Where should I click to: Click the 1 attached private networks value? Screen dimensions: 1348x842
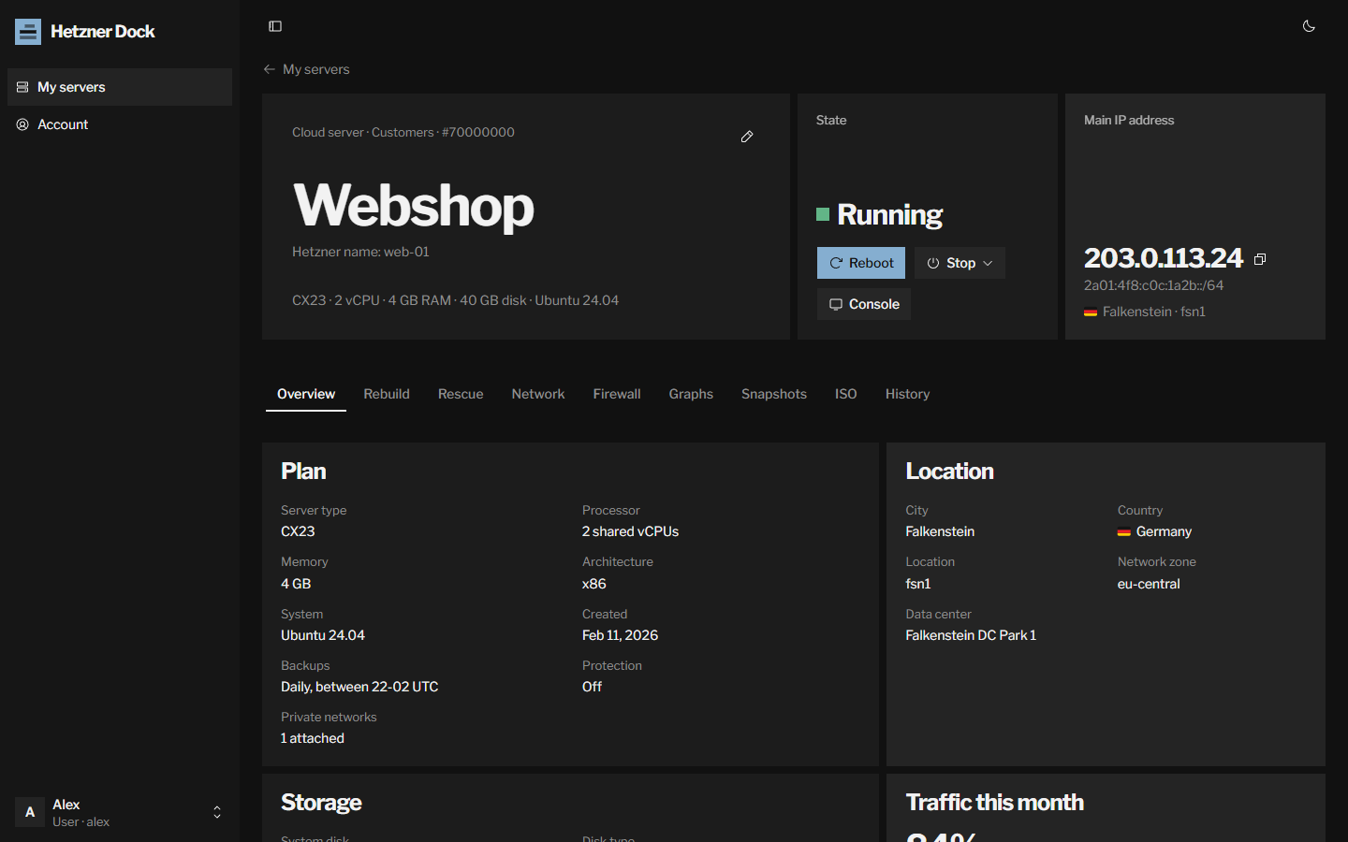[x=313, y=738]
